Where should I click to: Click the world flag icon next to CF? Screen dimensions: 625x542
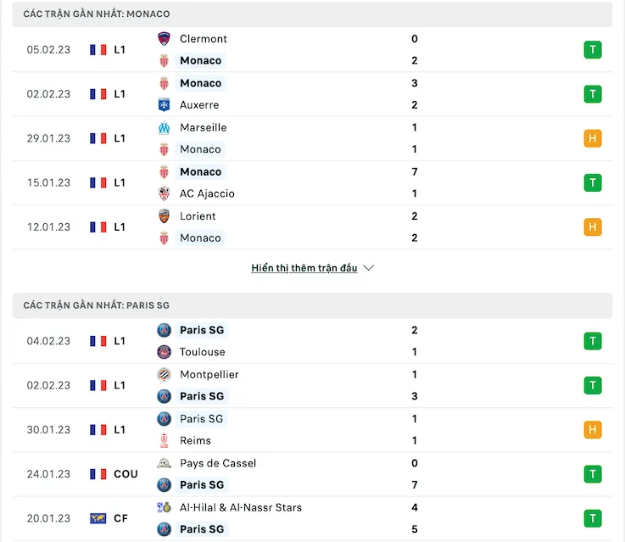click(x=98, y=518)
